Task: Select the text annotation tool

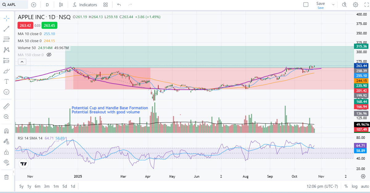Action: [6, 81]
